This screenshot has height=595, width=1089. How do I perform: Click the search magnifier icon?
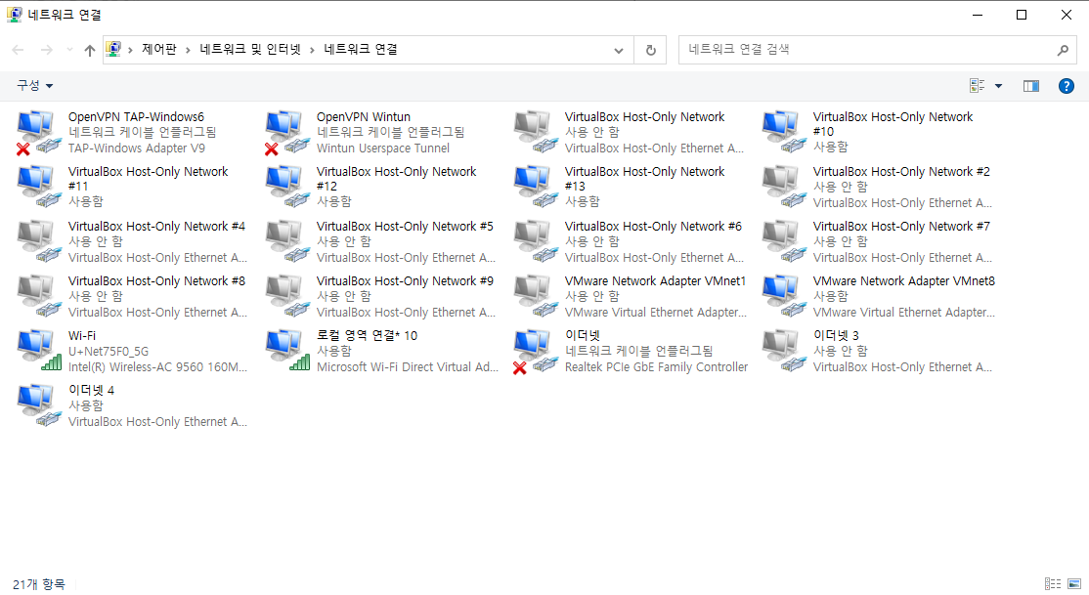(1063, 50)
